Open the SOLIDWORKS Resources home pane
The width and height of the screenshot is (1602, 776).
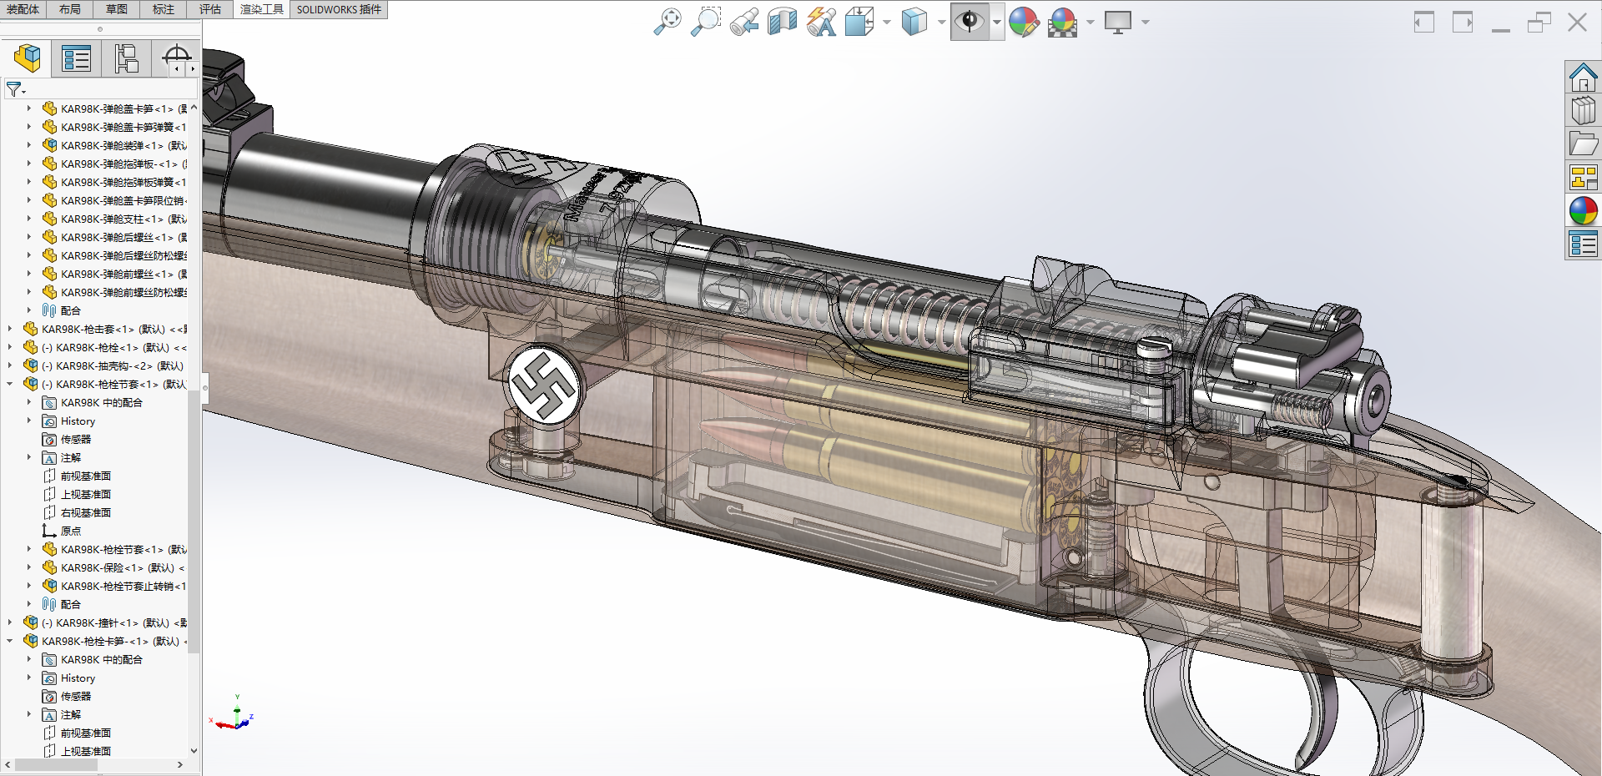(x=1583, y=78)
